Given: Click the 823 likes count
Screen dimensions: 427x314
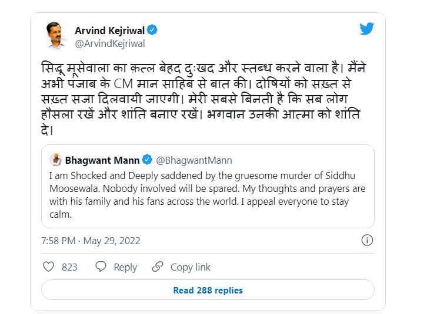Looking at the screenshot, I should (69, 267).
